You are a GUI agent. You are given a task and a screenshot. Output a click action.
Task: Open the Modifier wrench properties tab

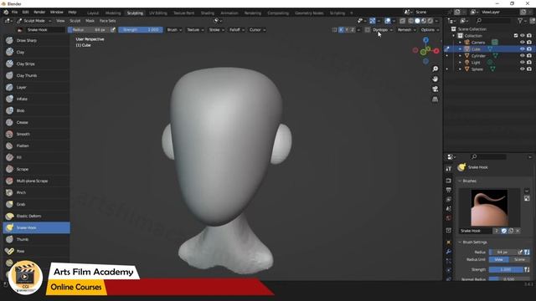(449, 252)
